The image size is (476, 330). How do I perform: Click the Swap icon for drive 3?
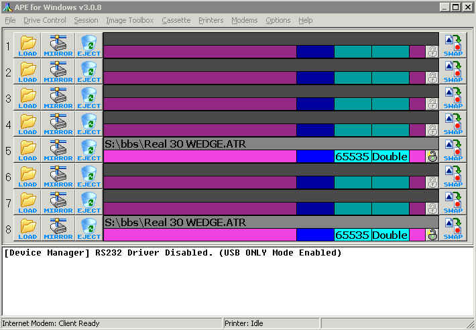tap(453, 98)
